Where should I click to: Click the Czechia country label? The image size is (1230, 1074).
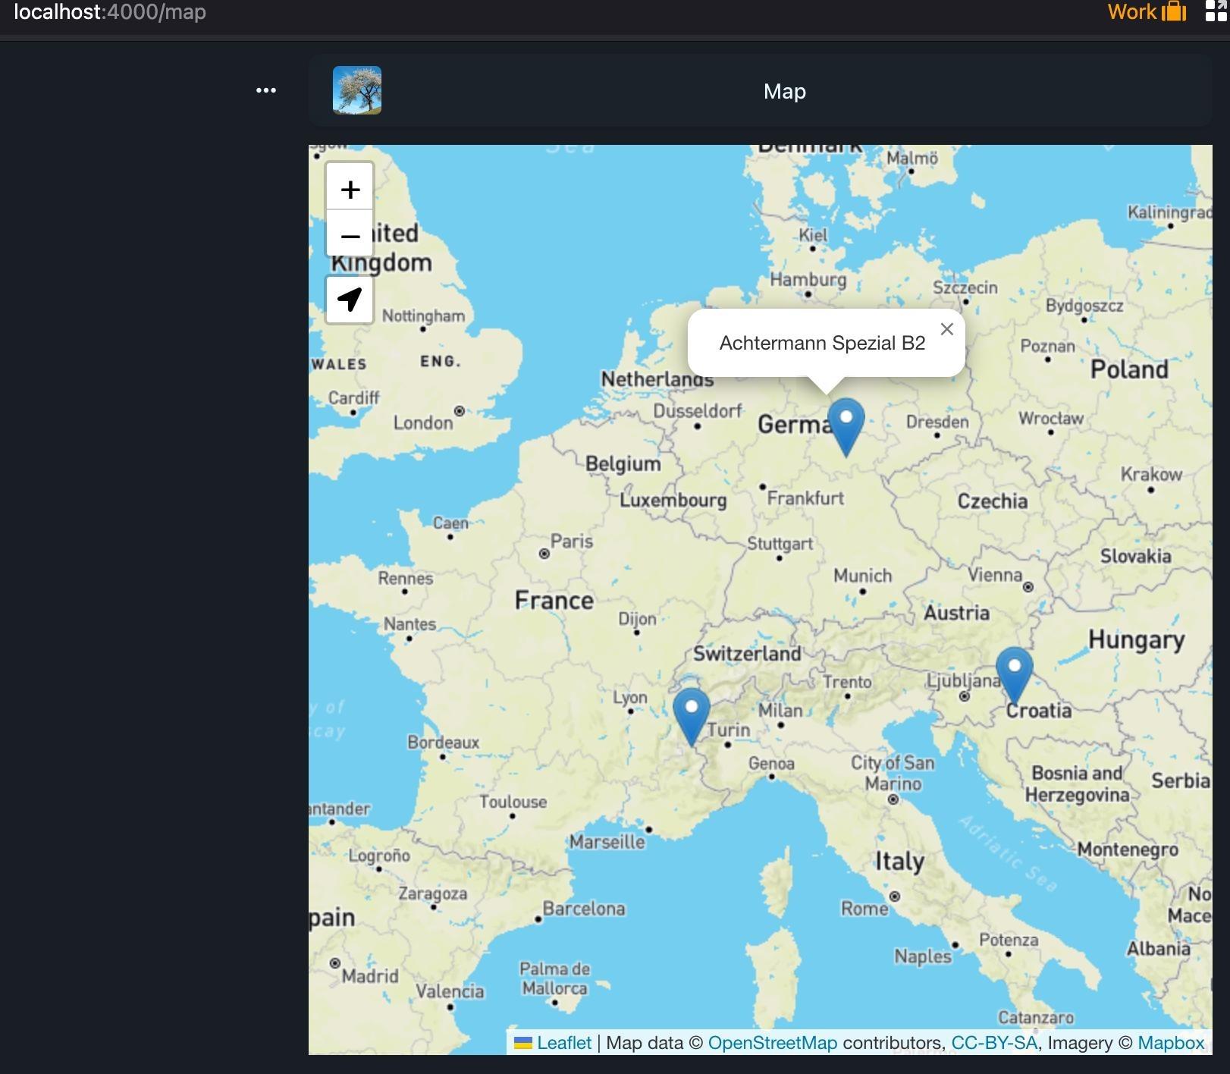[993, 501]
